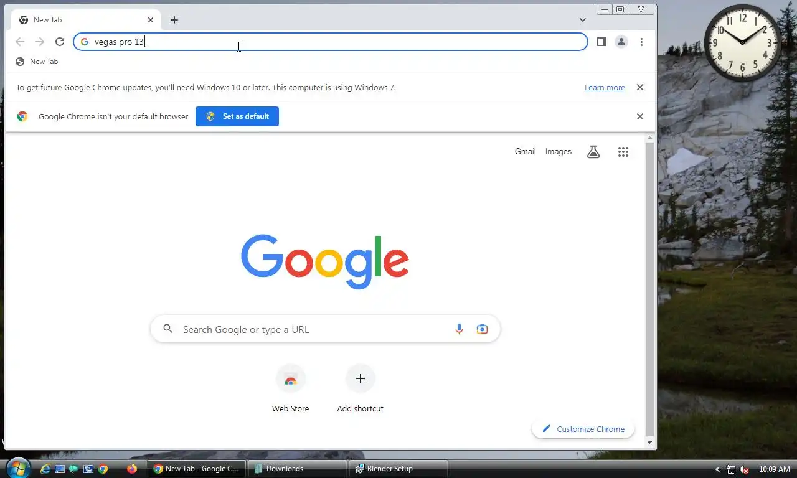
Task: Open the tab search dropdown chevron
Action: 583,20
